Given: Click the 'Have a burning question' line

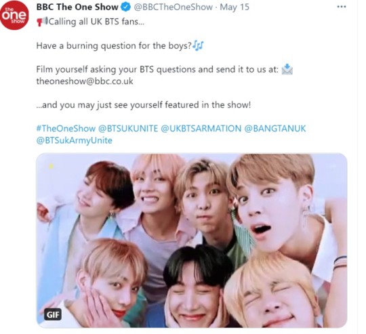Looking at the screenshot, I should point(114,45).
